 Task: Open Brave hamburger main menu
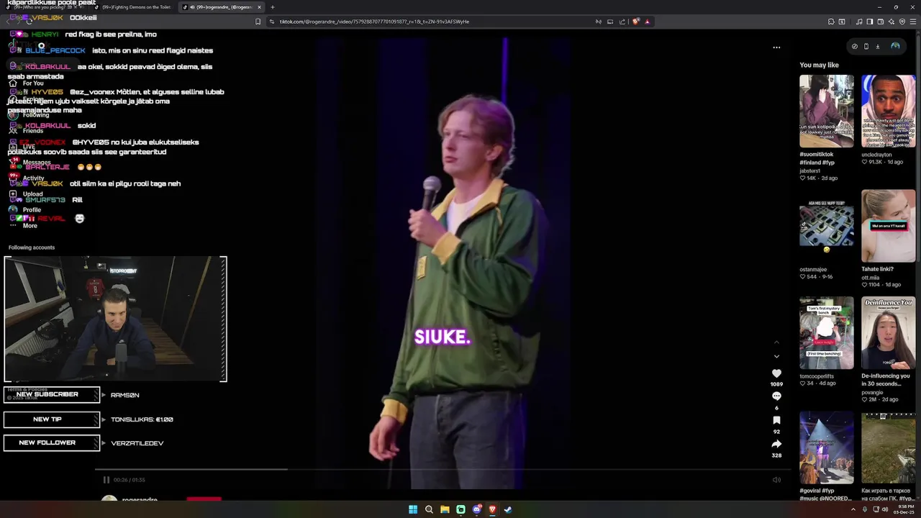point(914,22)
